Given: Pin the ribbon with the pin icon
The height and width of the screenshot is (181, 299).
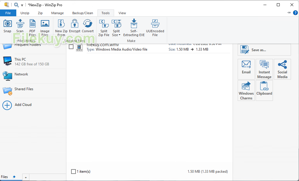Looking at the screenshot, I should coord(289,13).
